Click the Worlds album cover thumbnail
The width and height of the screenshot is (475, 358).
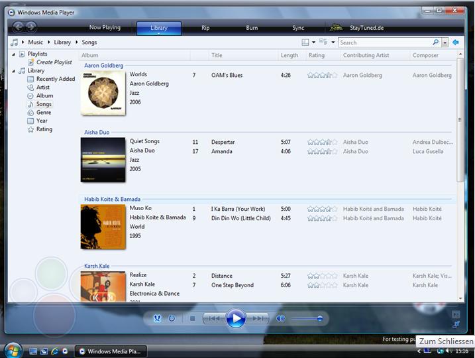[x=103, y=93]
